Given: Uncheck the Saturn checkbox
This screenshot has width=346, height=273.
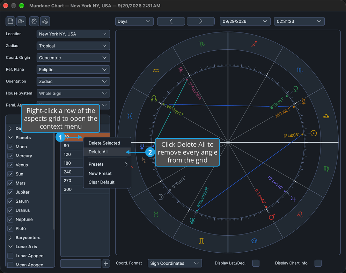Looking at the screenshot, I should [10, 201].
